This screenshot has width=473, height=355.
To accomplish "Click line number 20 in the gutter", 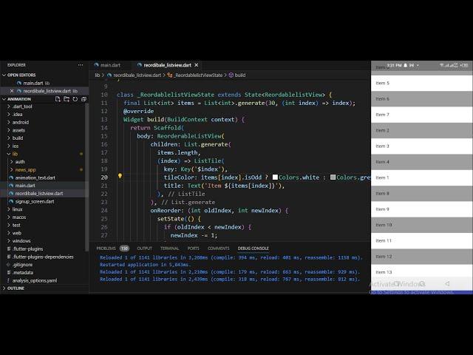I will (104, 177).
